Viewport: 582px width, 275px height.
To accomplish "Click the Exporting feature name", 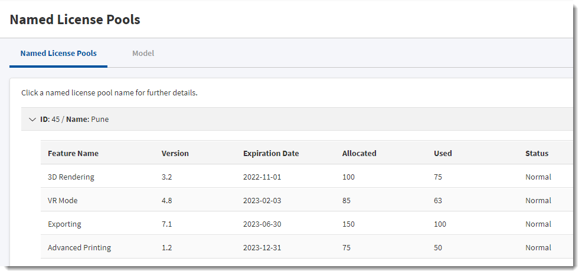I will (x=64, y=224).
